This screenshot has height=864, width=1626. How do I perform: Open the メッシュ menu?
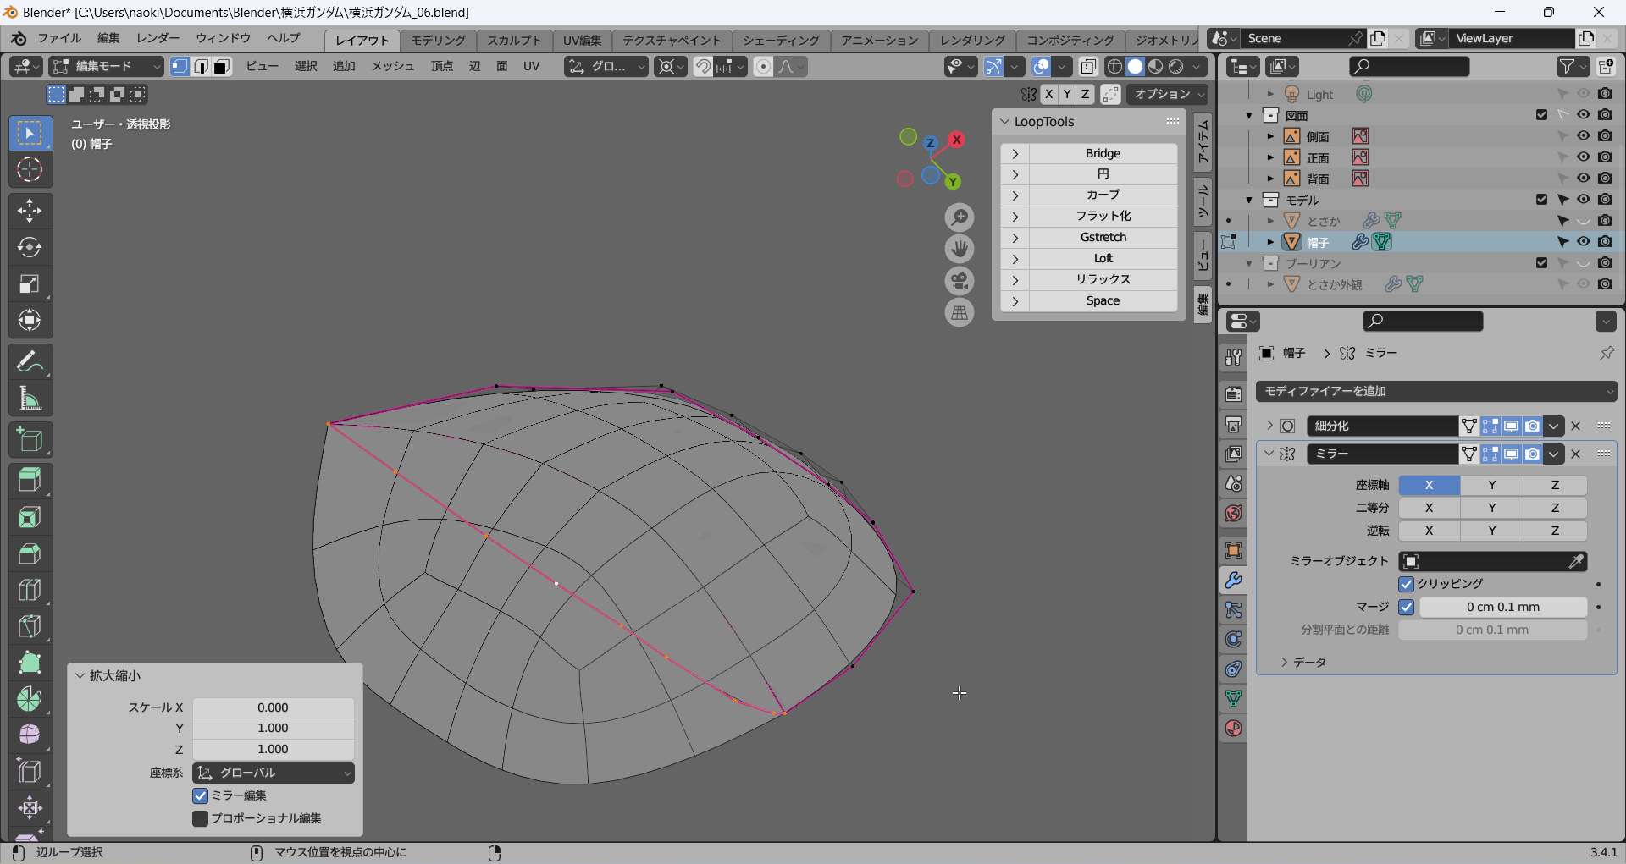[392, 66]
